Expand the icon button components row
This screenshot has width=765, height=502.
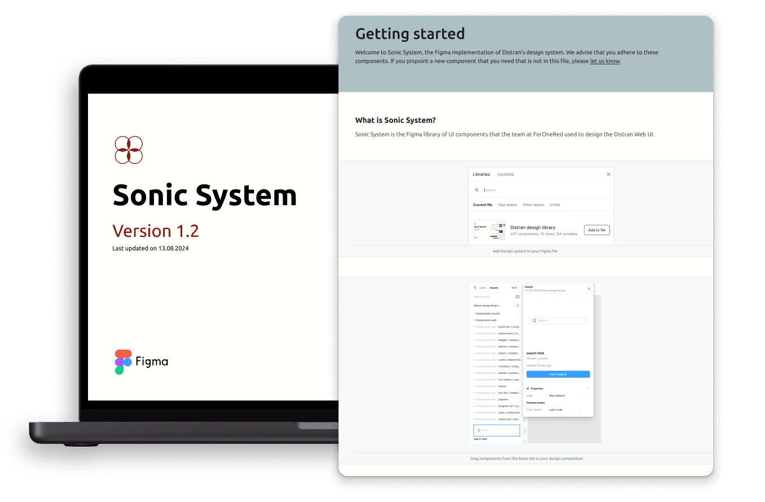tap(496, 380)
